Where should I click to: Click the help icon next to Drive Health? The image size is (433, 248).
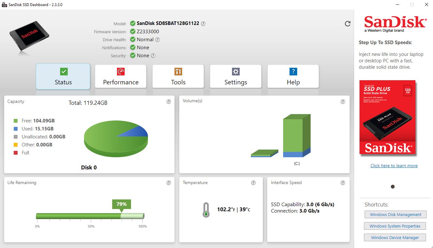coord(158,40)
